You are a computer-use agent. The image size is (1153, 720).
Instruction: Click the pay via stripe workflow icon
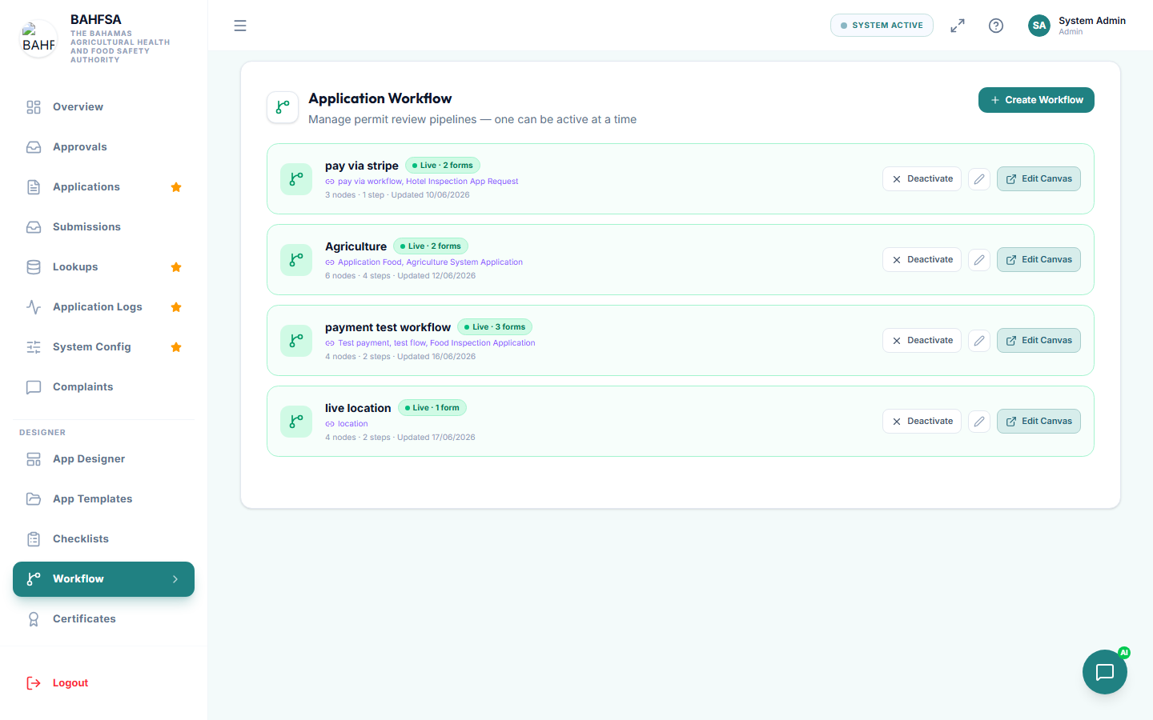pos(296,179)
